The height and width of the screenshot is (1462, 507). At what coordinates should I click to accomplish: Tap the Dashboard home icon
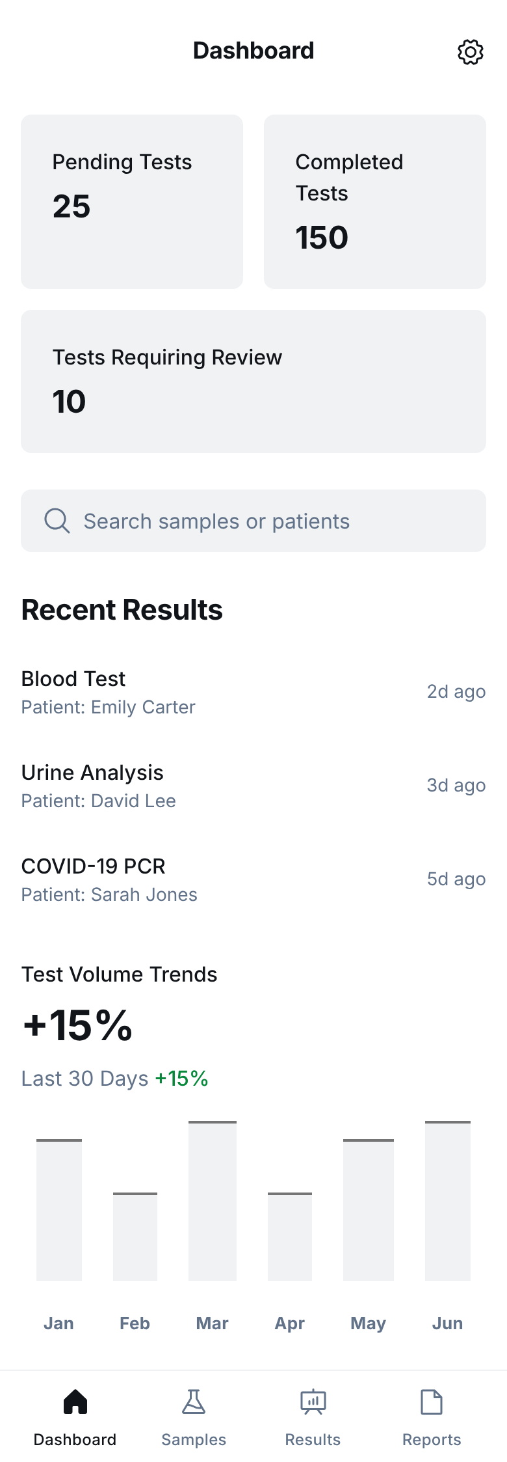coord(75,1401)
